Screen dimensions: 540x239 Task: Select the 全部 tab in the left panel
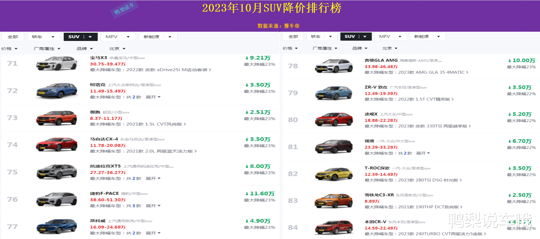click(x=13, y=37)
